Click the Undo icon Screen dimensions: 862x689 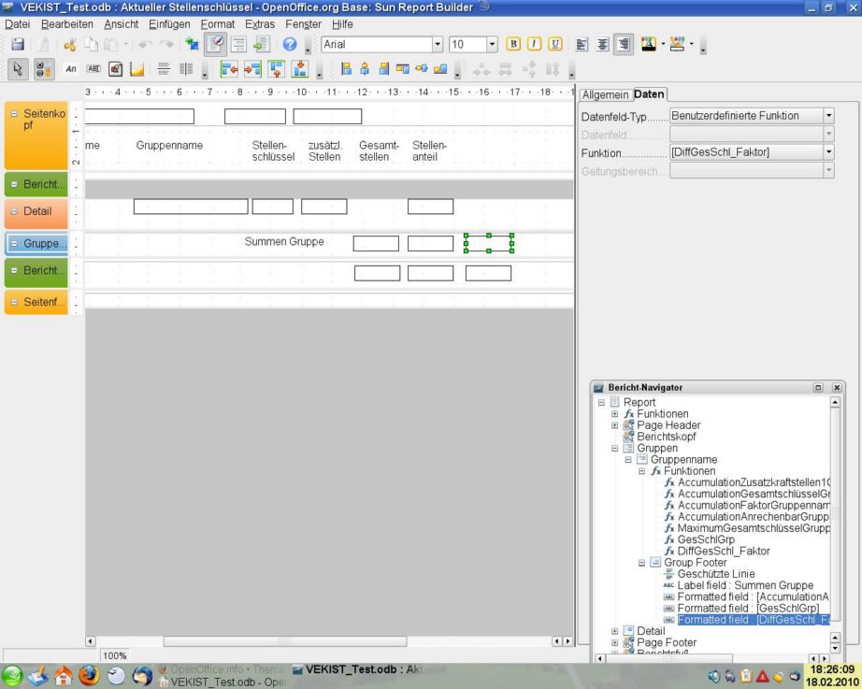[142, 45]
